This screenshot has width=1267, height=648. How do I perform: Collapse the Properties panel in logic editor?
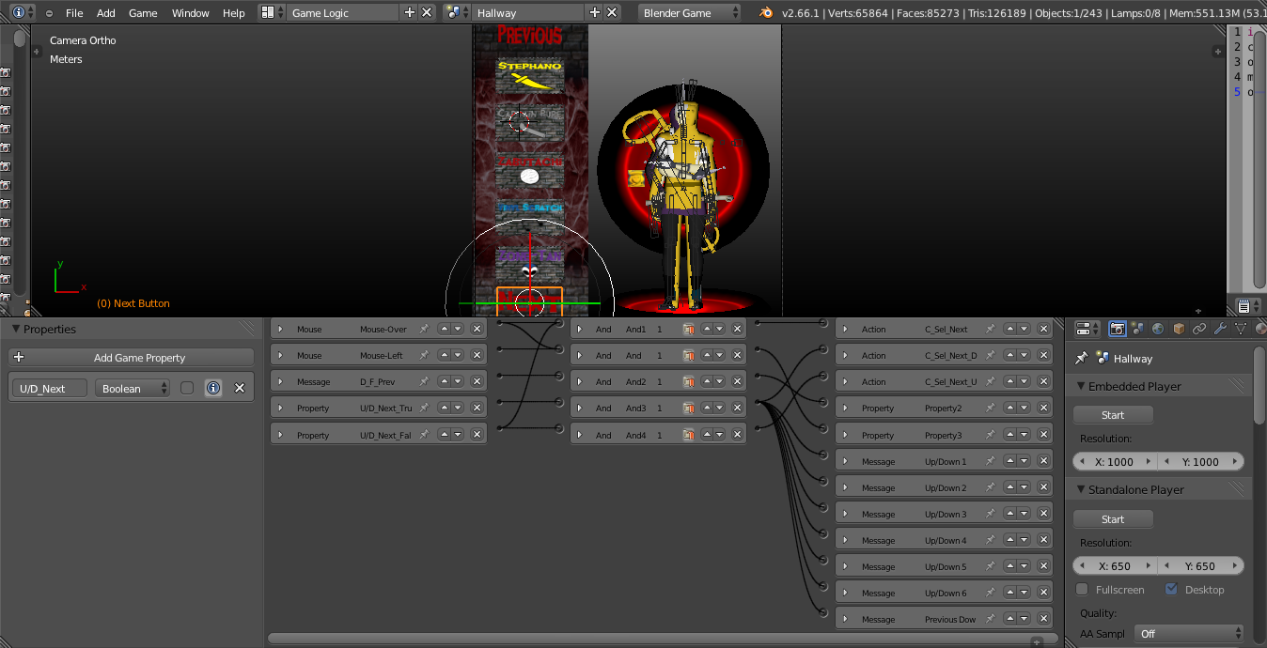pyautogui.click(x=16, y=329)
